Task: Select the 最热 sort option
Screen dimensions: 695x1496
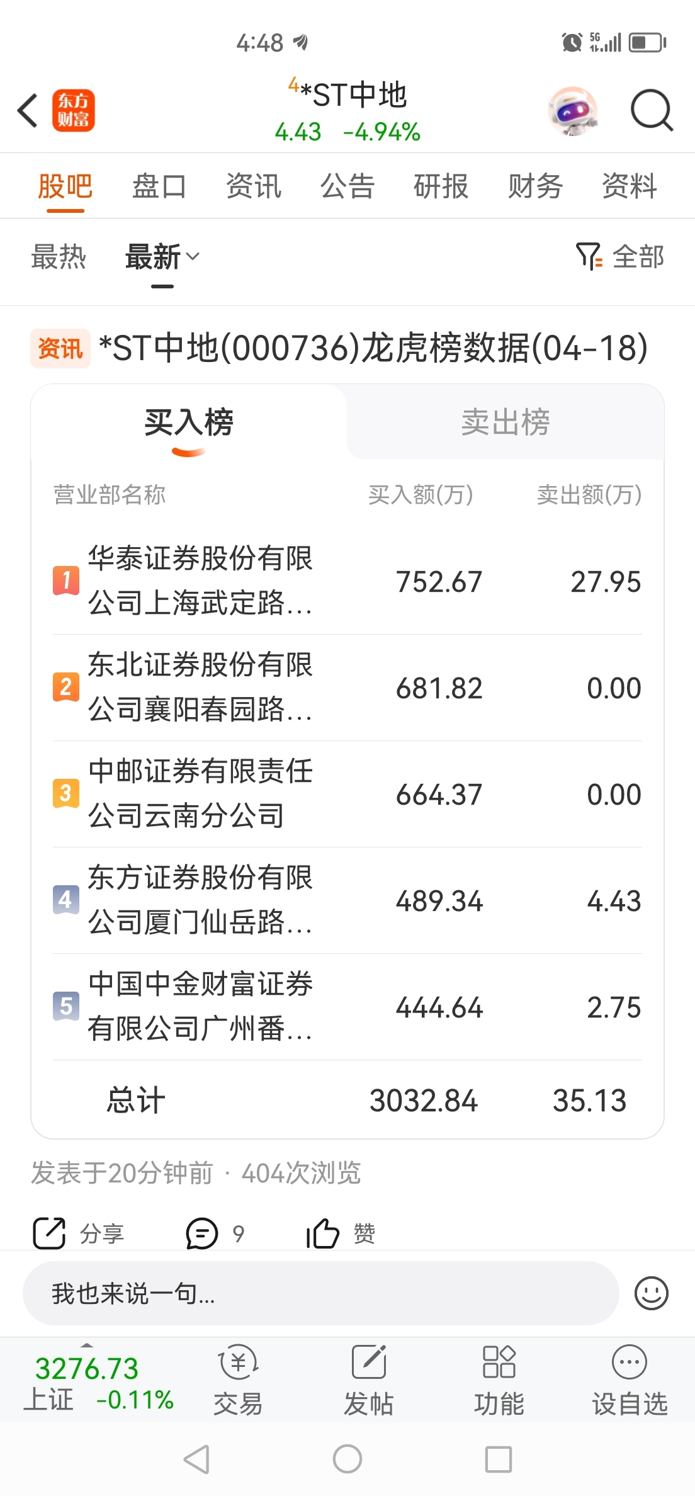Action: [x=59, y=257]
